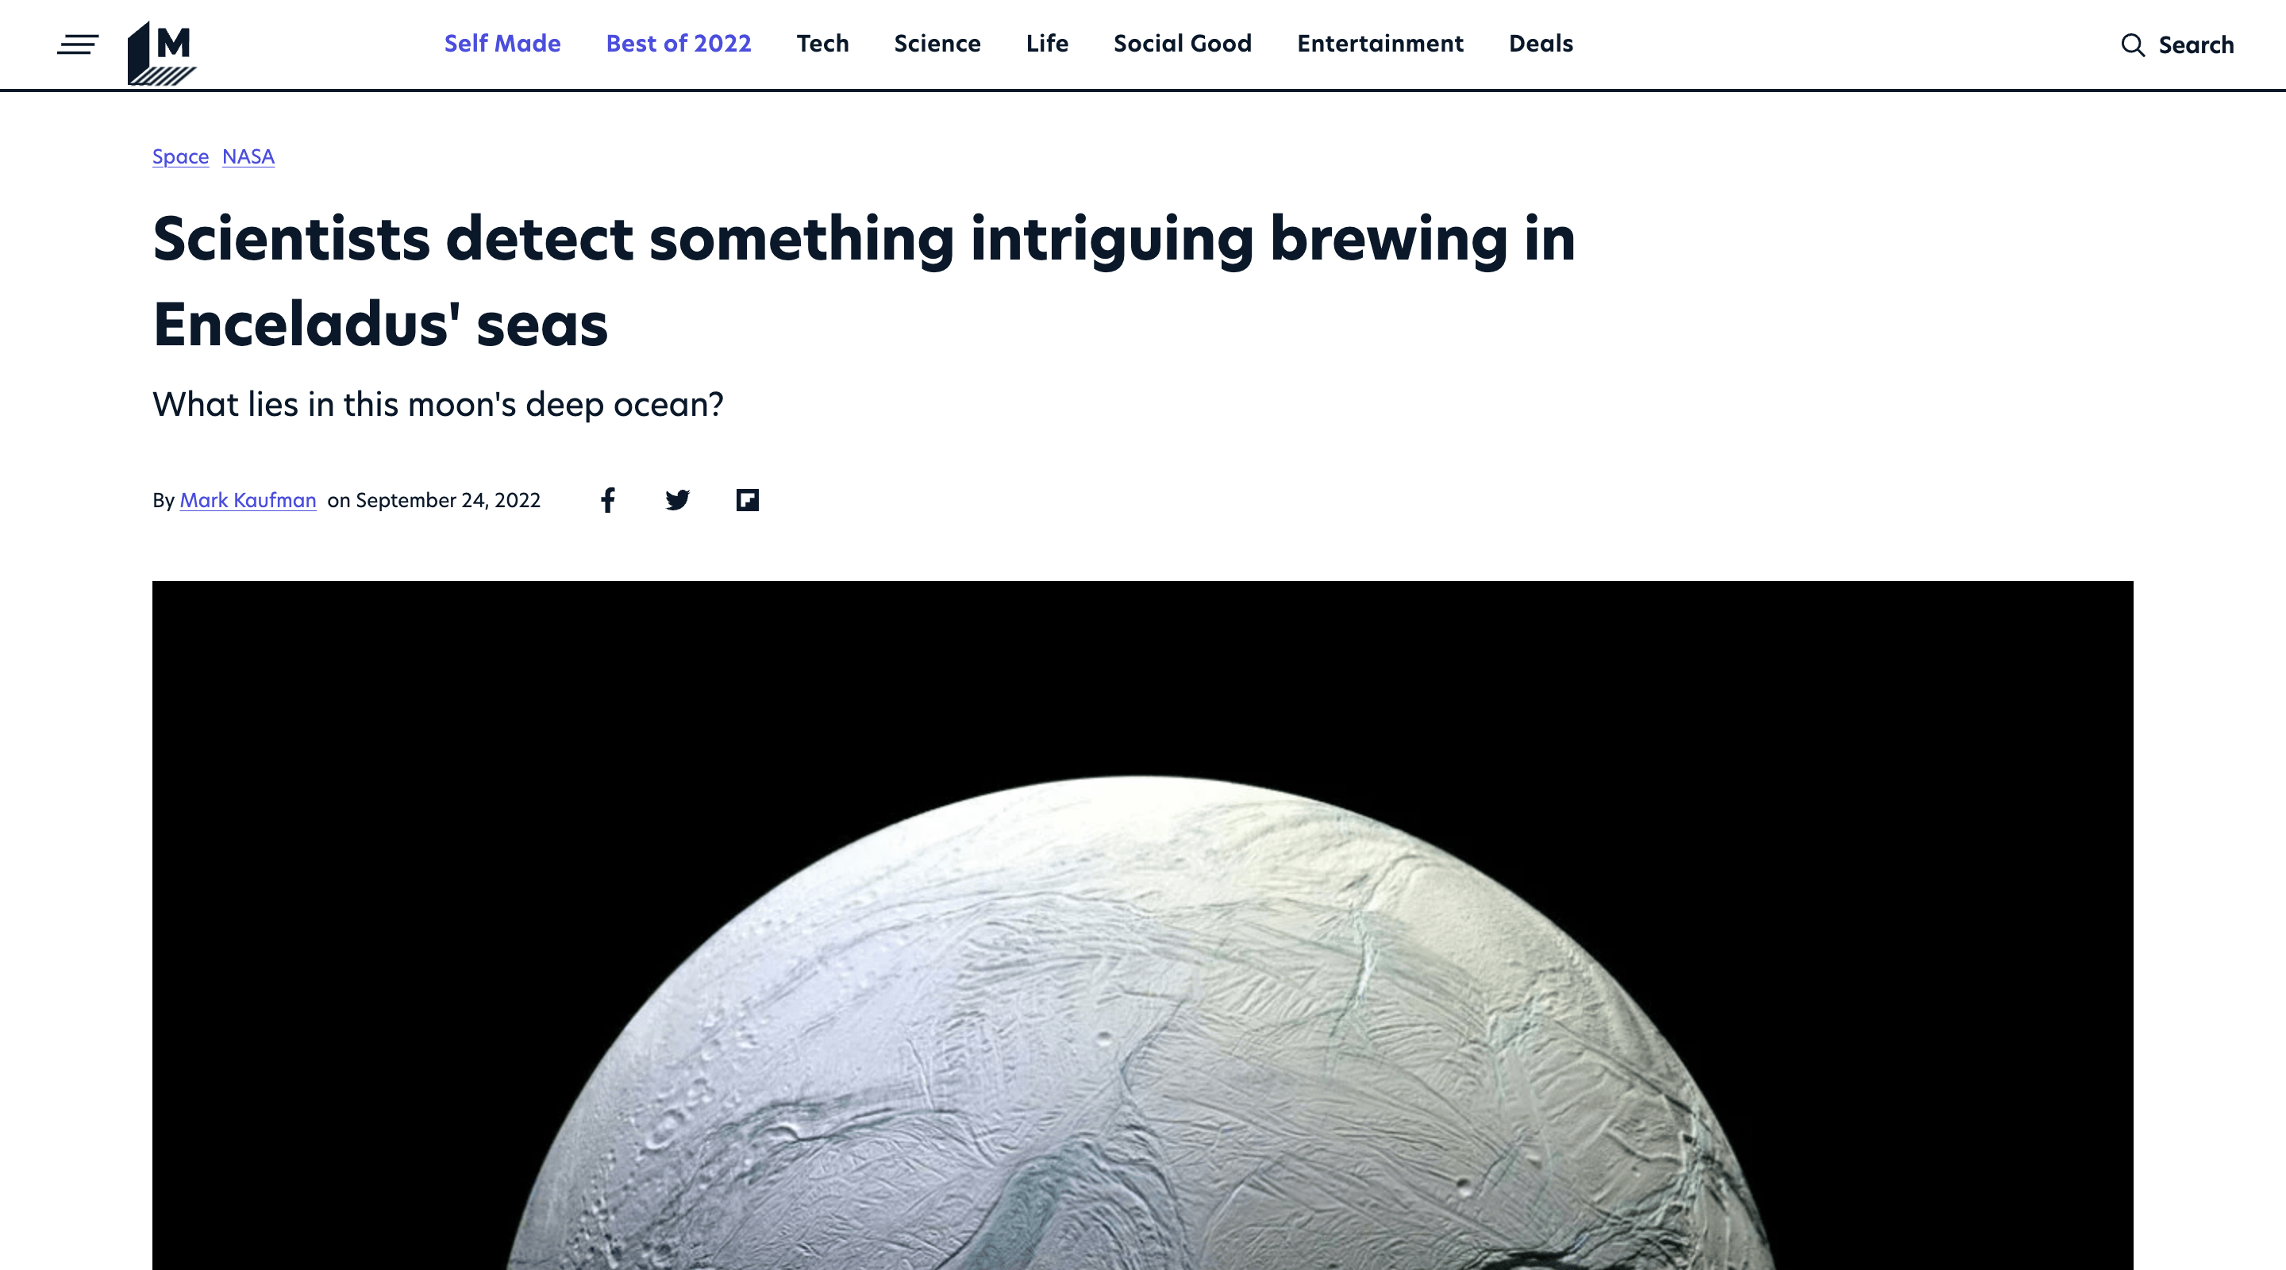2286x1270 pixels.
Task: Select the Tech navigation tab
Action: point(822,42)
